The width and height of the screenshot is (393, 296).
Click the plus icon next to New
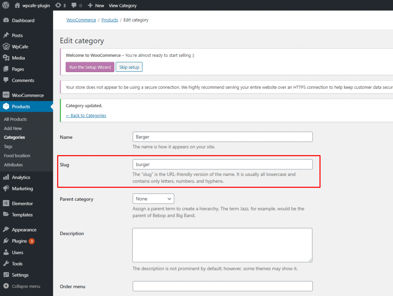pos(90,5)
